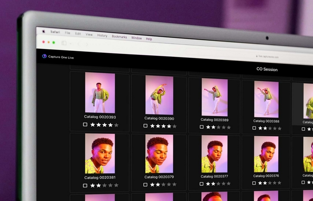Go back with Safari back arrow
313x201 pixels.
79,44
